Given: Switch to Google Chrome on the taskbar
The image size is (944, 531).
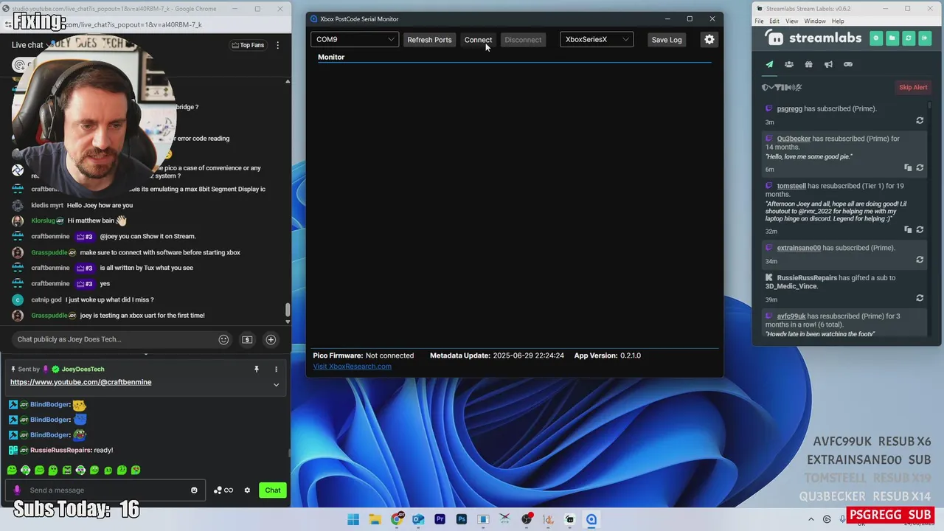Looking at the screenshot, I should (x=397, y=519).
